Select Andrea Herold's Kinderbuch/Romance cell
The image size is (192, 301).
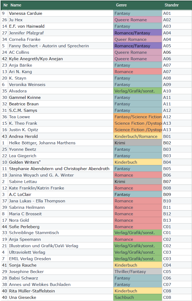point(138,136)
